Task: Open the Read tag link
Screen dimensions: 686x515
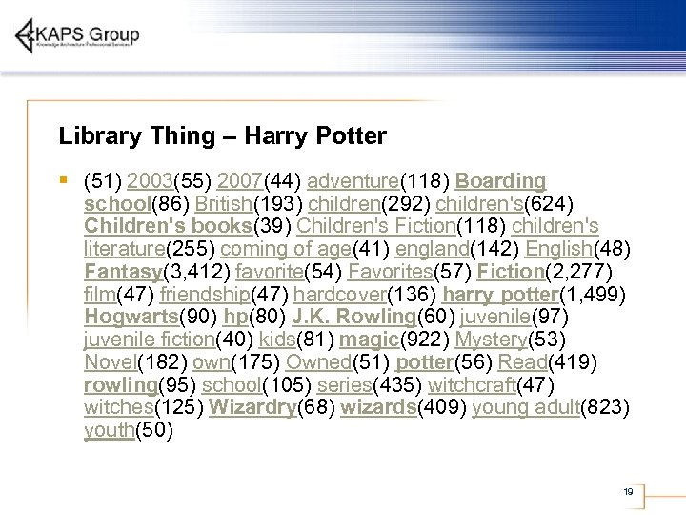Action: tap(523, 362)
